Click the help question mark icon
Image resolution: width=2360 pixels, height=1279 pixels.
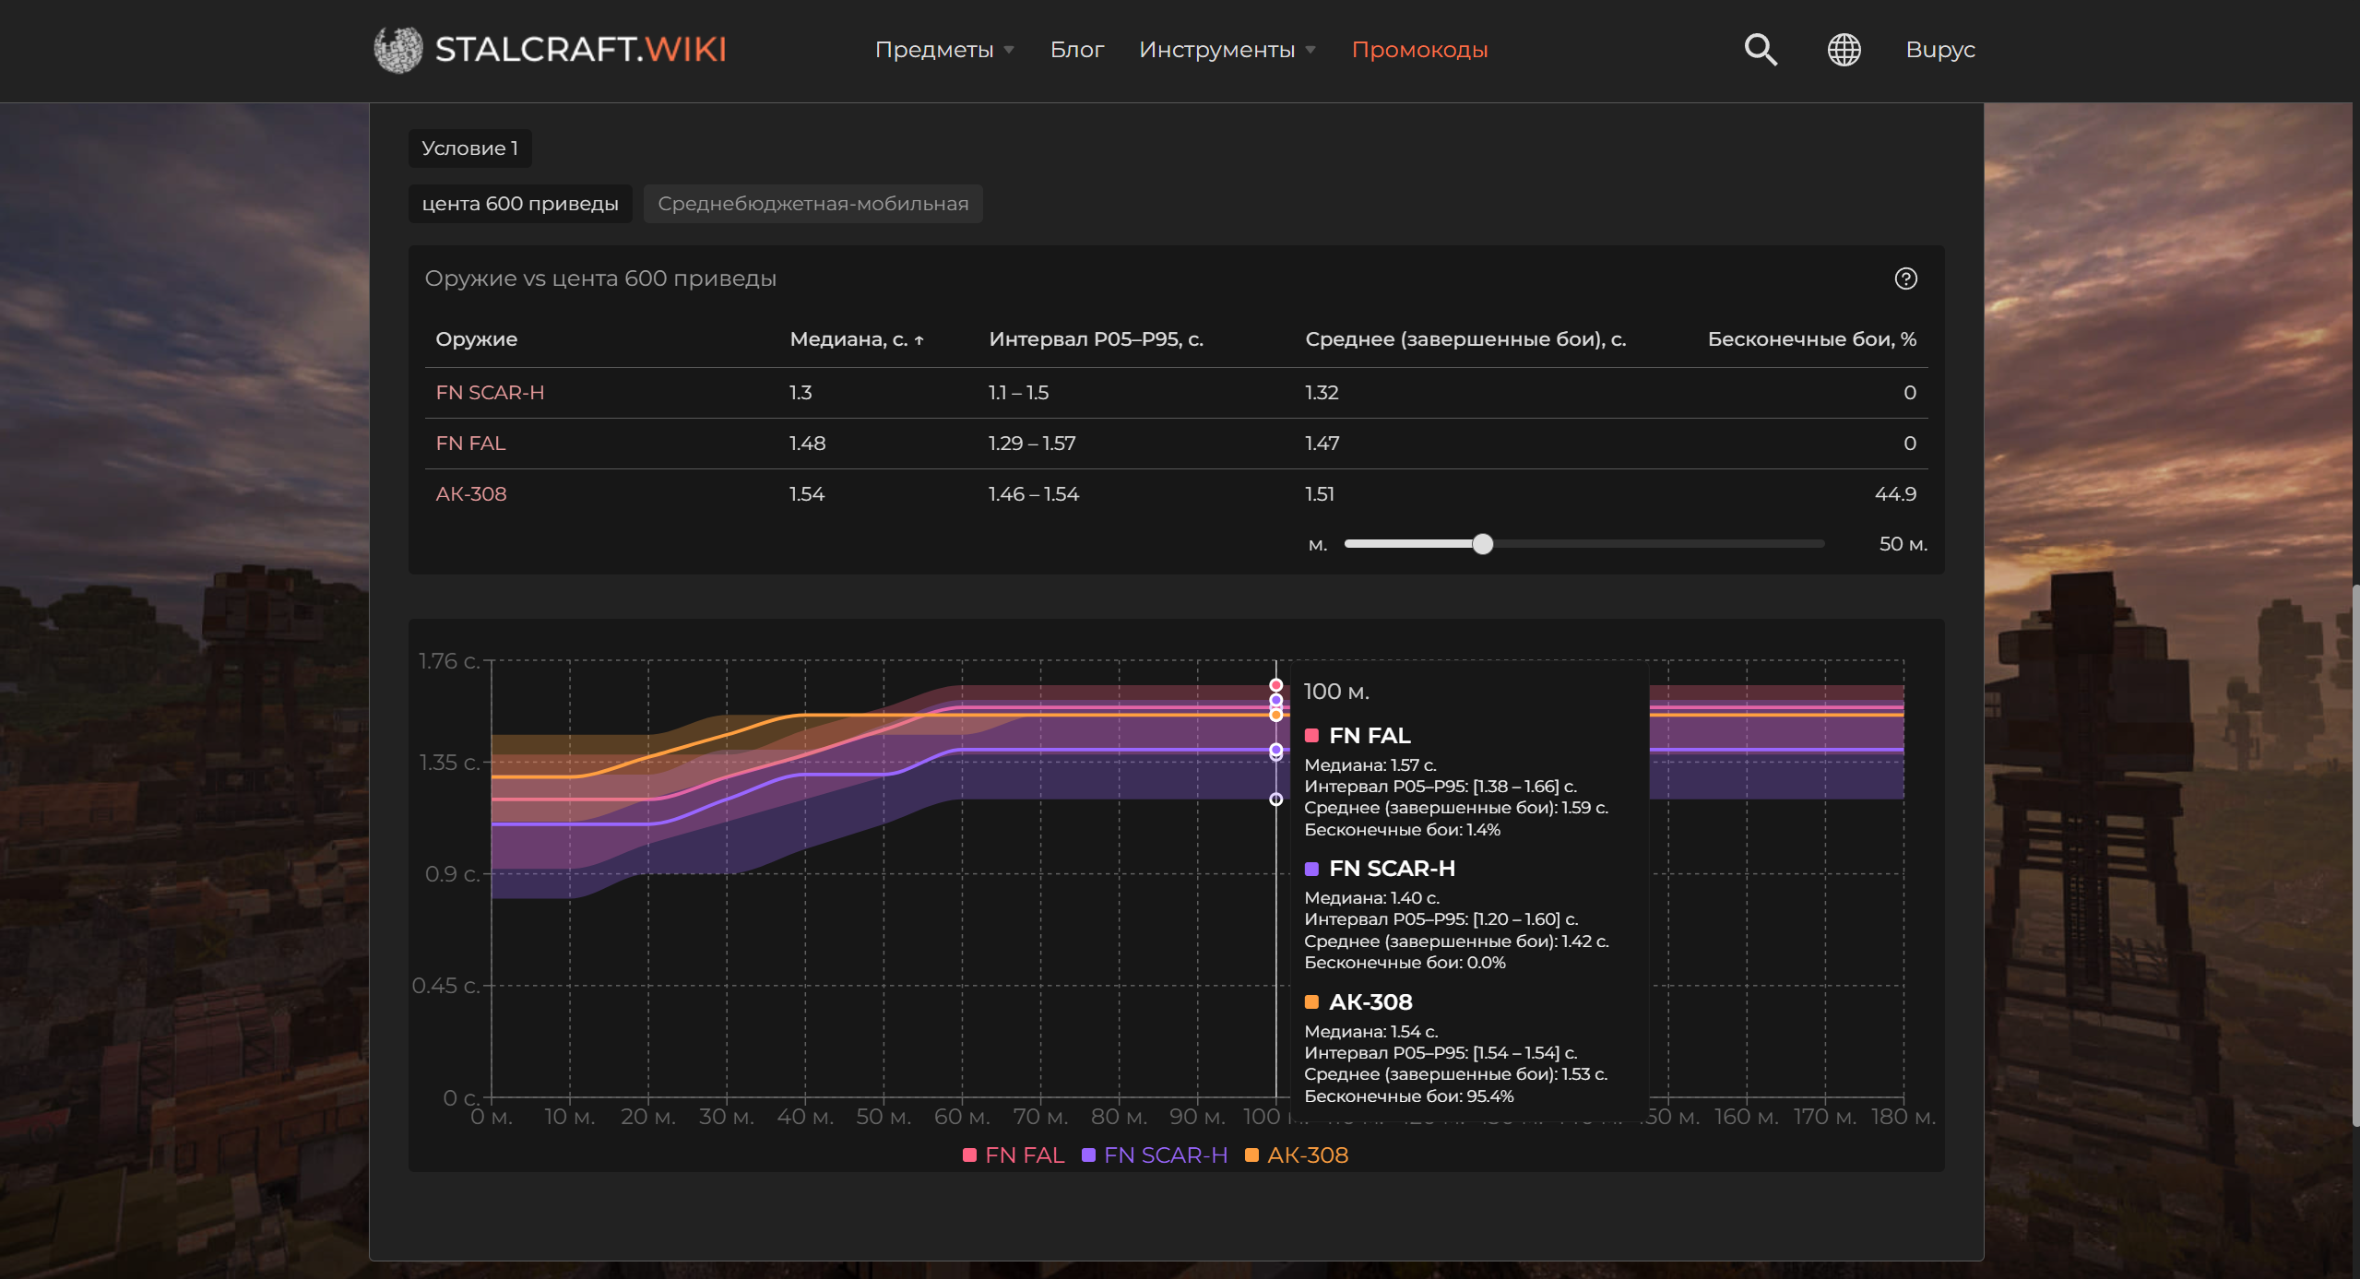1905,278
